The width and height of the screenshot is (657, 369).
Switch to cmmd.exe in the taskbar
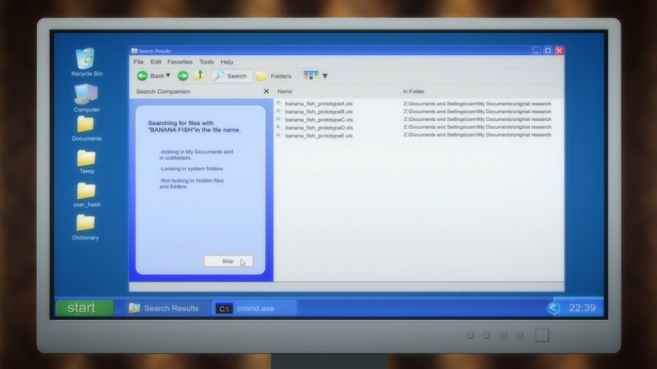click(254, 308)
